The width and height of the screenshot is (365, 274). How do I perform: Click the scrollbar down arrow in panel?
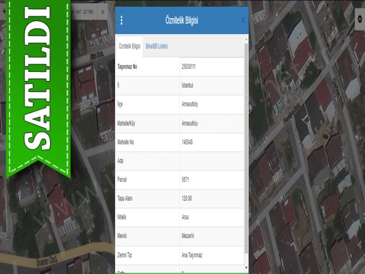pyautogui.click(x=246, y=267)
